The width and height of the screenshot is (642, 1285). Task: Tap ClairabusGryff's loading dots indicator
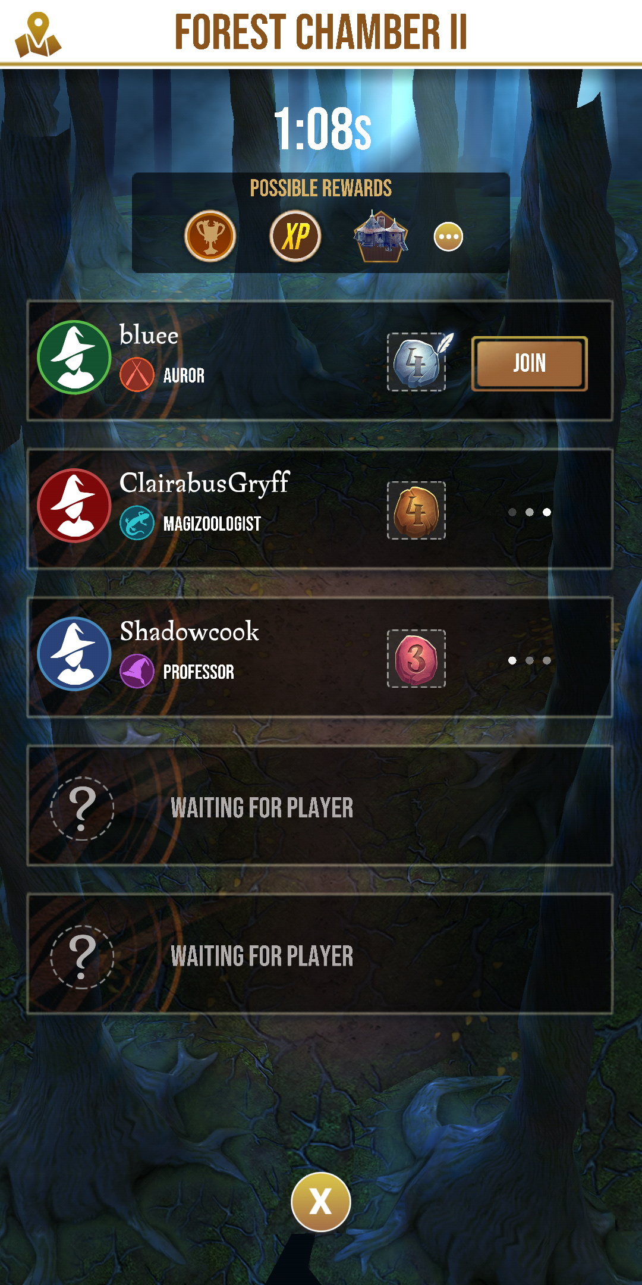(x=530, y=512)
